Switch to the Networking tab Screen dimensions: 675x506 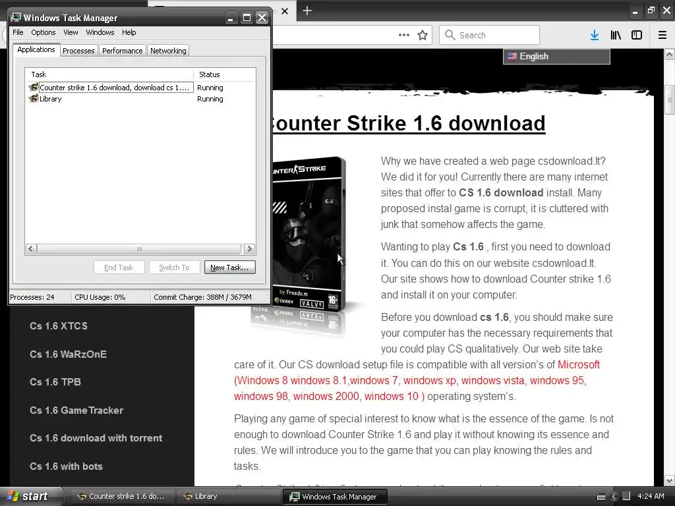[x=168, y=50]
